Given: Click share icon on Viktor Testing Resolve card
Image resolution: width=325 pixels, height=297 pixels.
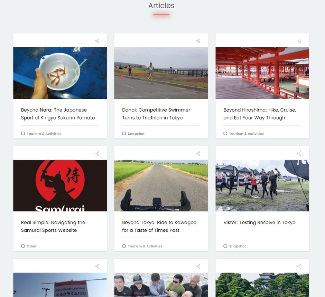Looking at the screenshot, I should point(299,153).
